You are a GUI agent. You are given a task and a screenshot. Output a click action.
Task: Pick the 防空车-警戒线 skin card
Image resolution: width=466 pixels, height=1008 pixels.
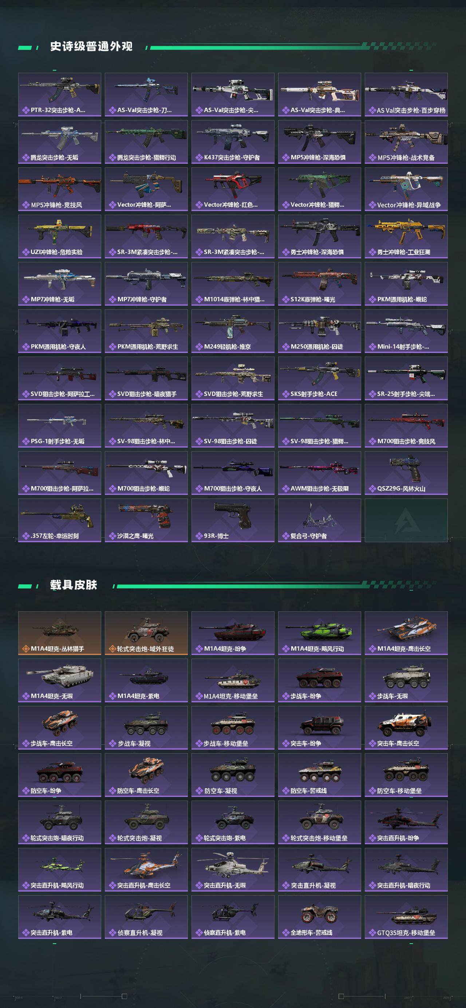click(x=320, y=775)
